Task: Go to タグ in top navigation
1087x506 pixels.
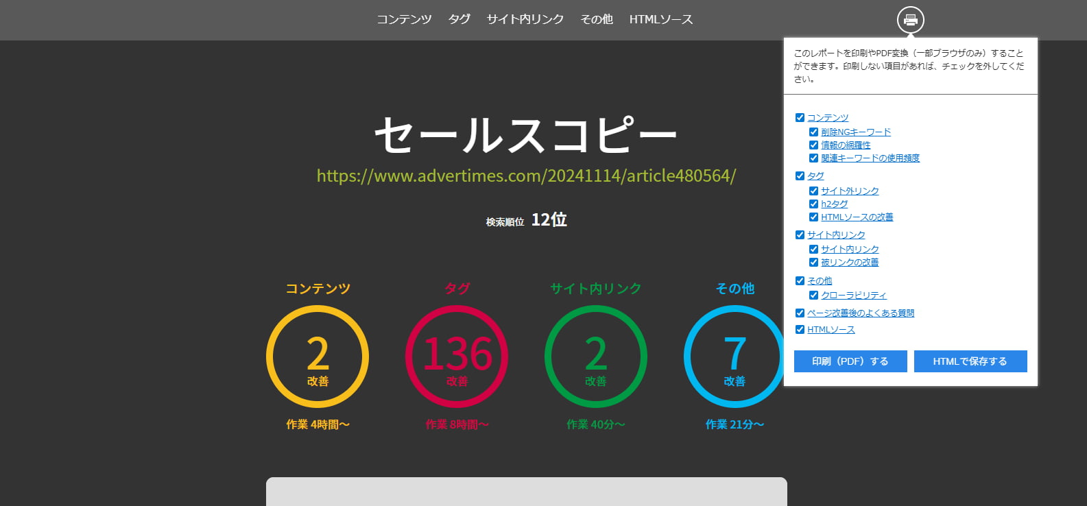Action: click(459, 19)
